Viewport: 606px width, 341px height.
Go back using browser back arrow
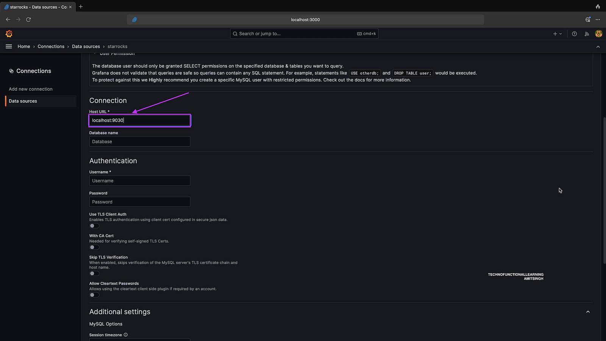(x=8, y=20)
